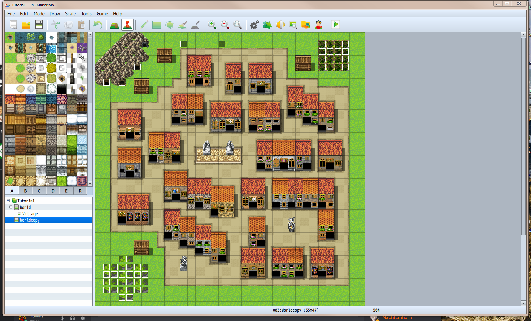Image resolution: width=531 pixels, height=321 pixels.
Task: Switch to Map editing mode icon
Action: pos(115,25)
